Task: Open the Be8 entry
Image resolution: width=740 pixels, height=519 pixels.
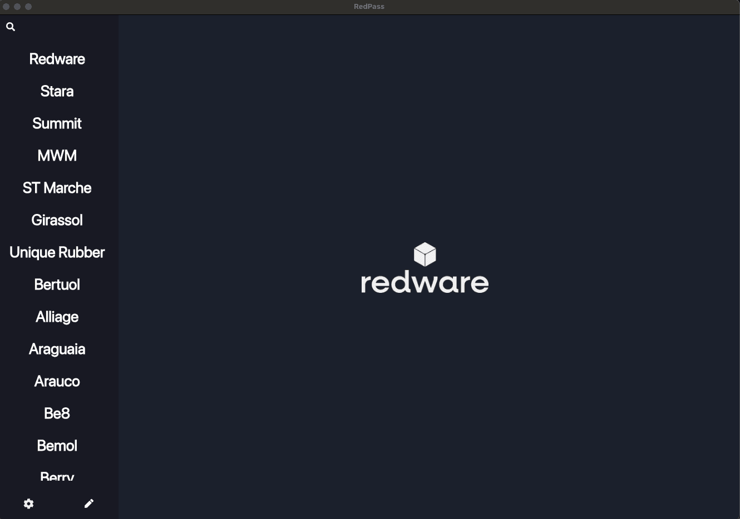Action: 57,413
